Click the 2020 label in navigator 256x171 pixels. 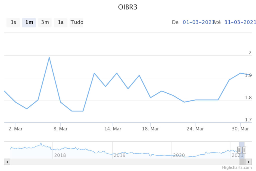[179, 155]
